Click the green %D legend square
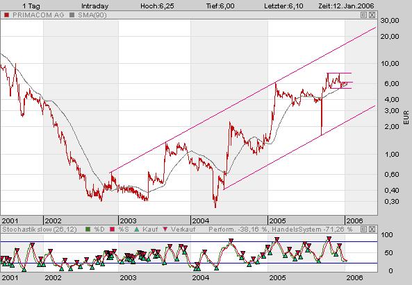Image resolution: width=412 pixels, height=285 pixels. click(88, 230)
